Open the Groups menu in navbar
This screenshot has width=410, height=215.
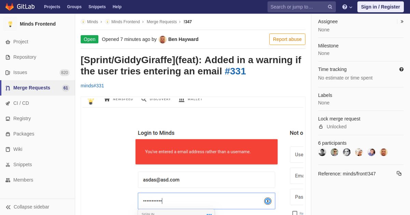point(74,7)
